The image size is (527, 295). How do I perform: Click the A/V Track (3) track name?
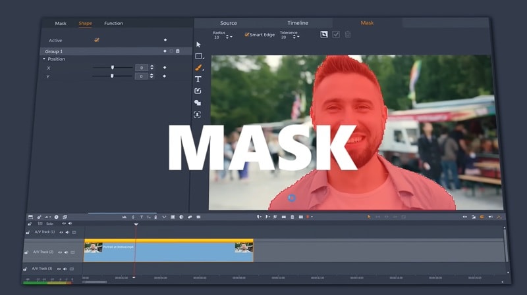pyautogui.click(x=42, y=269)
